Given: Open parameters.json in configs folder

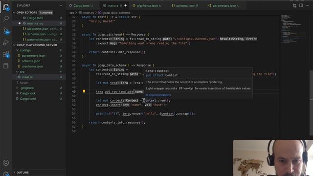Looking at the screenshot, I should tap(39, 56).
